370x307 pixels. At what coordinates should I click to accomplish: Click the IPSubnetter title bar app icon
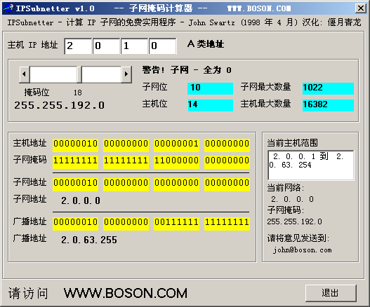(9, 8)
